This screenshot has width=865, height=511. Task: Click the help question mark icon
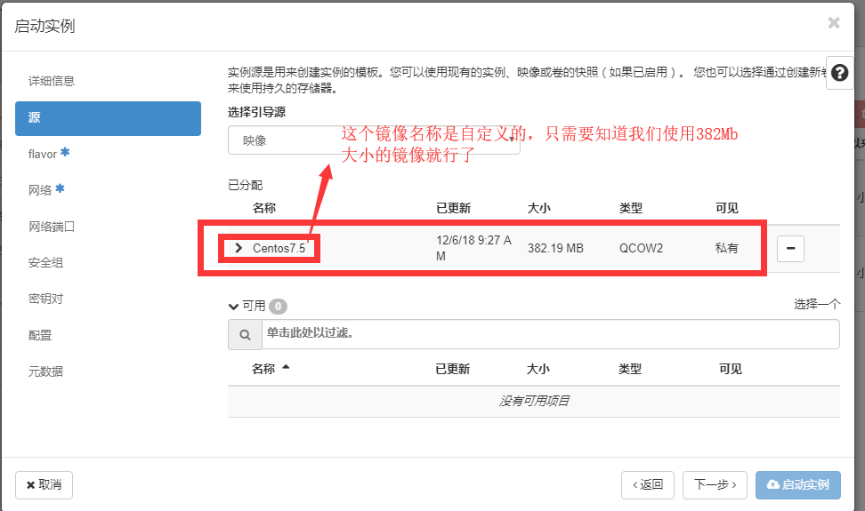tap(840, 73)
